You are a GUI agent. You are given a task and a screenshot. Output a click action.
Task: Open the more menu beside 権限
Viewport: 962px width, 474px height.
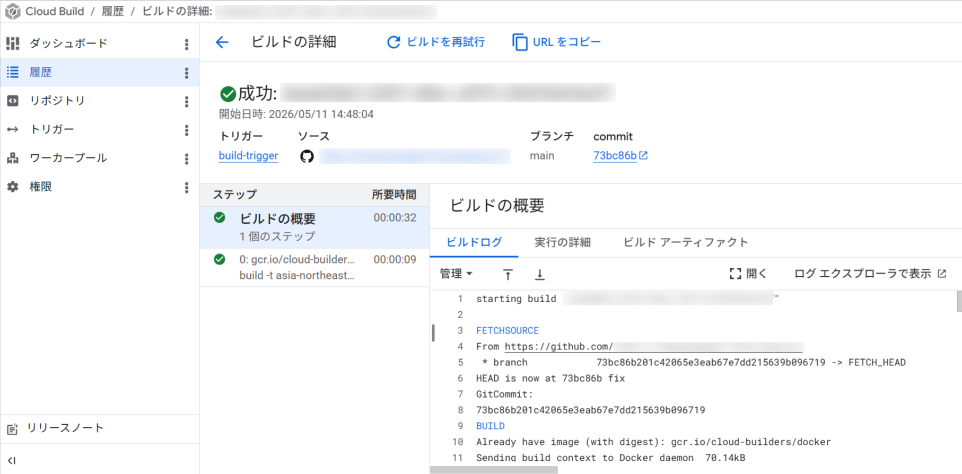(186, 187)
